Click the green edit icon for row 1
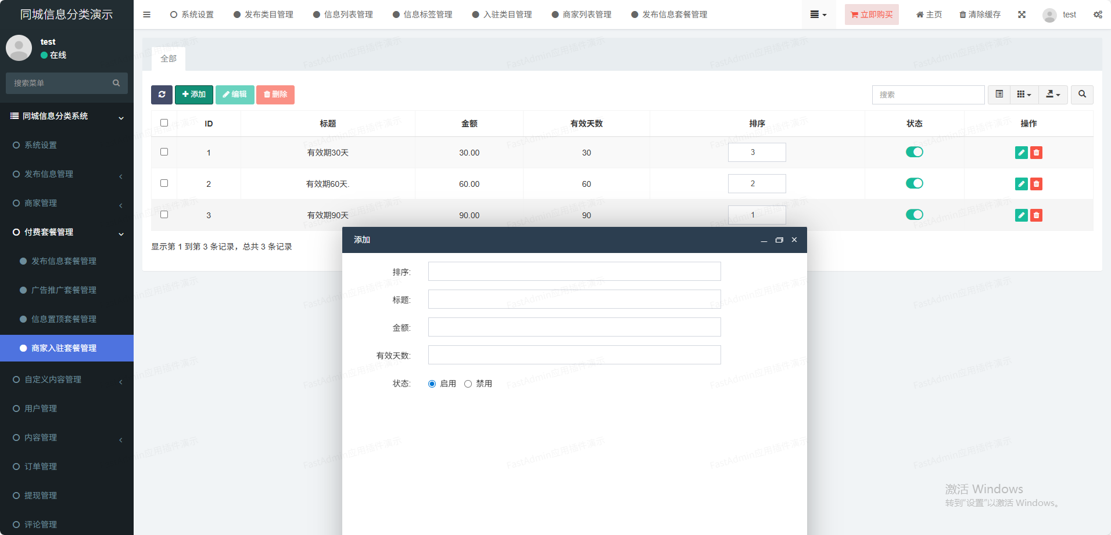Screen dimensions: 1111x535 pyautogui.click(x=1021, y=153)
